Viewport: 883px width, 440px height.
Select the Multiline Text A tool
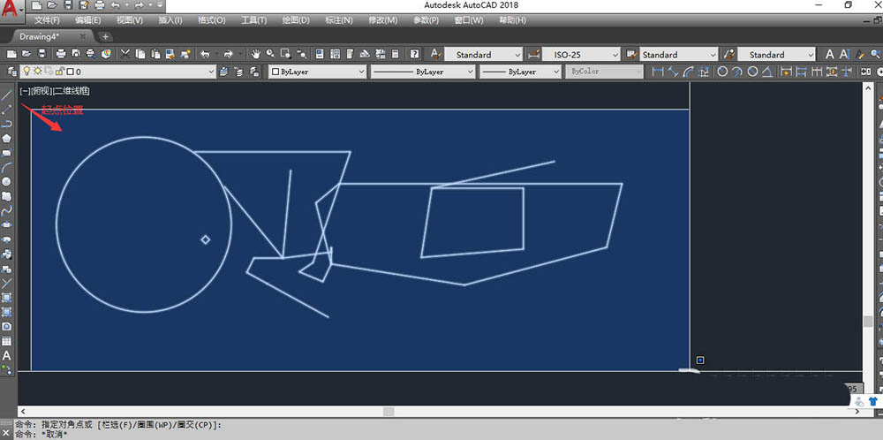tap(7, 356)
